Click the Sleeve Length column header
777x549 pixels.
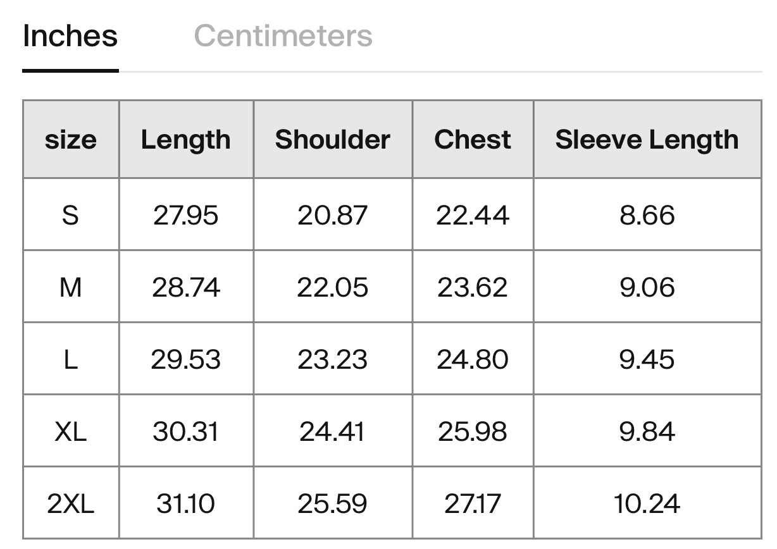(647, 139)
